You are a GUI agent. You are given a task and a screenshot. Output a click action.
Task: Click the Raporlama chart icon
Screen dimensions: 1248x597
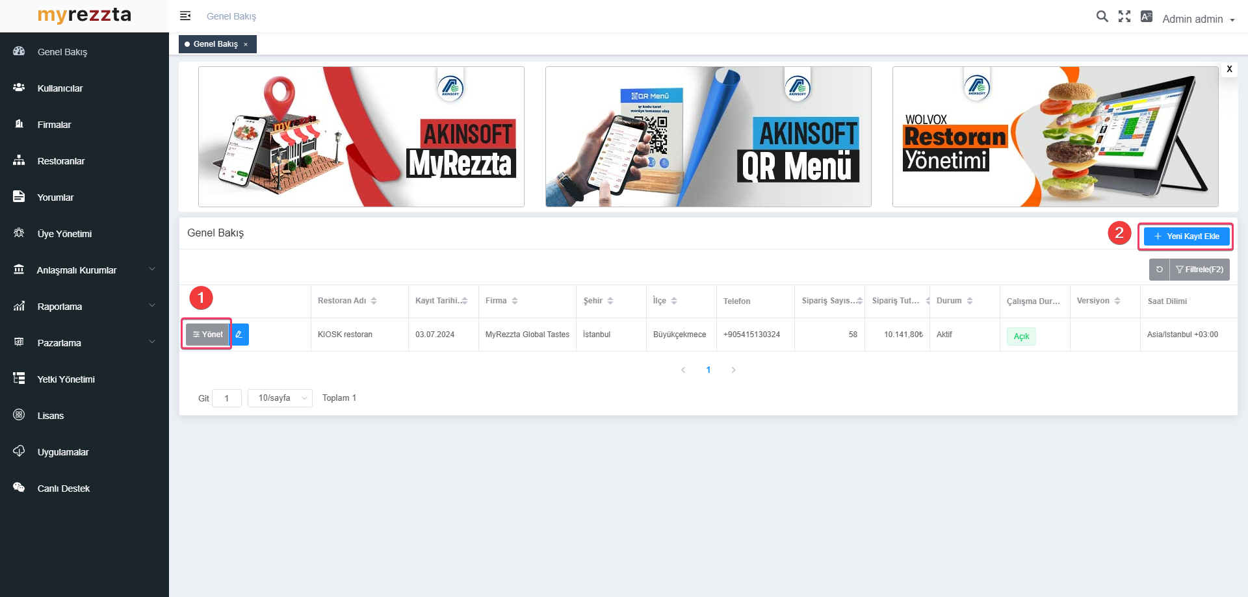pyautogui.click(x=19, y=306)
